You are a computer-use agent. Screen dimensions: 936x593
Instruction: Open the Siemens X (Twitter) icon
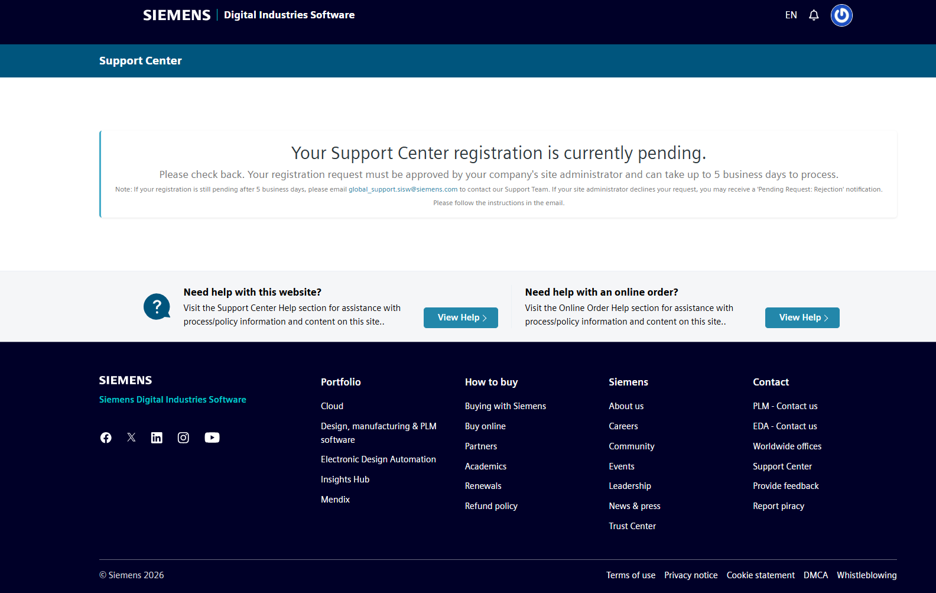point(131,438)
